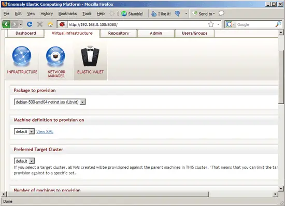Click the StumbleUpon Stumble! button
The width and height of the screenshot is (285, 206).
click(x=132, y=13)
